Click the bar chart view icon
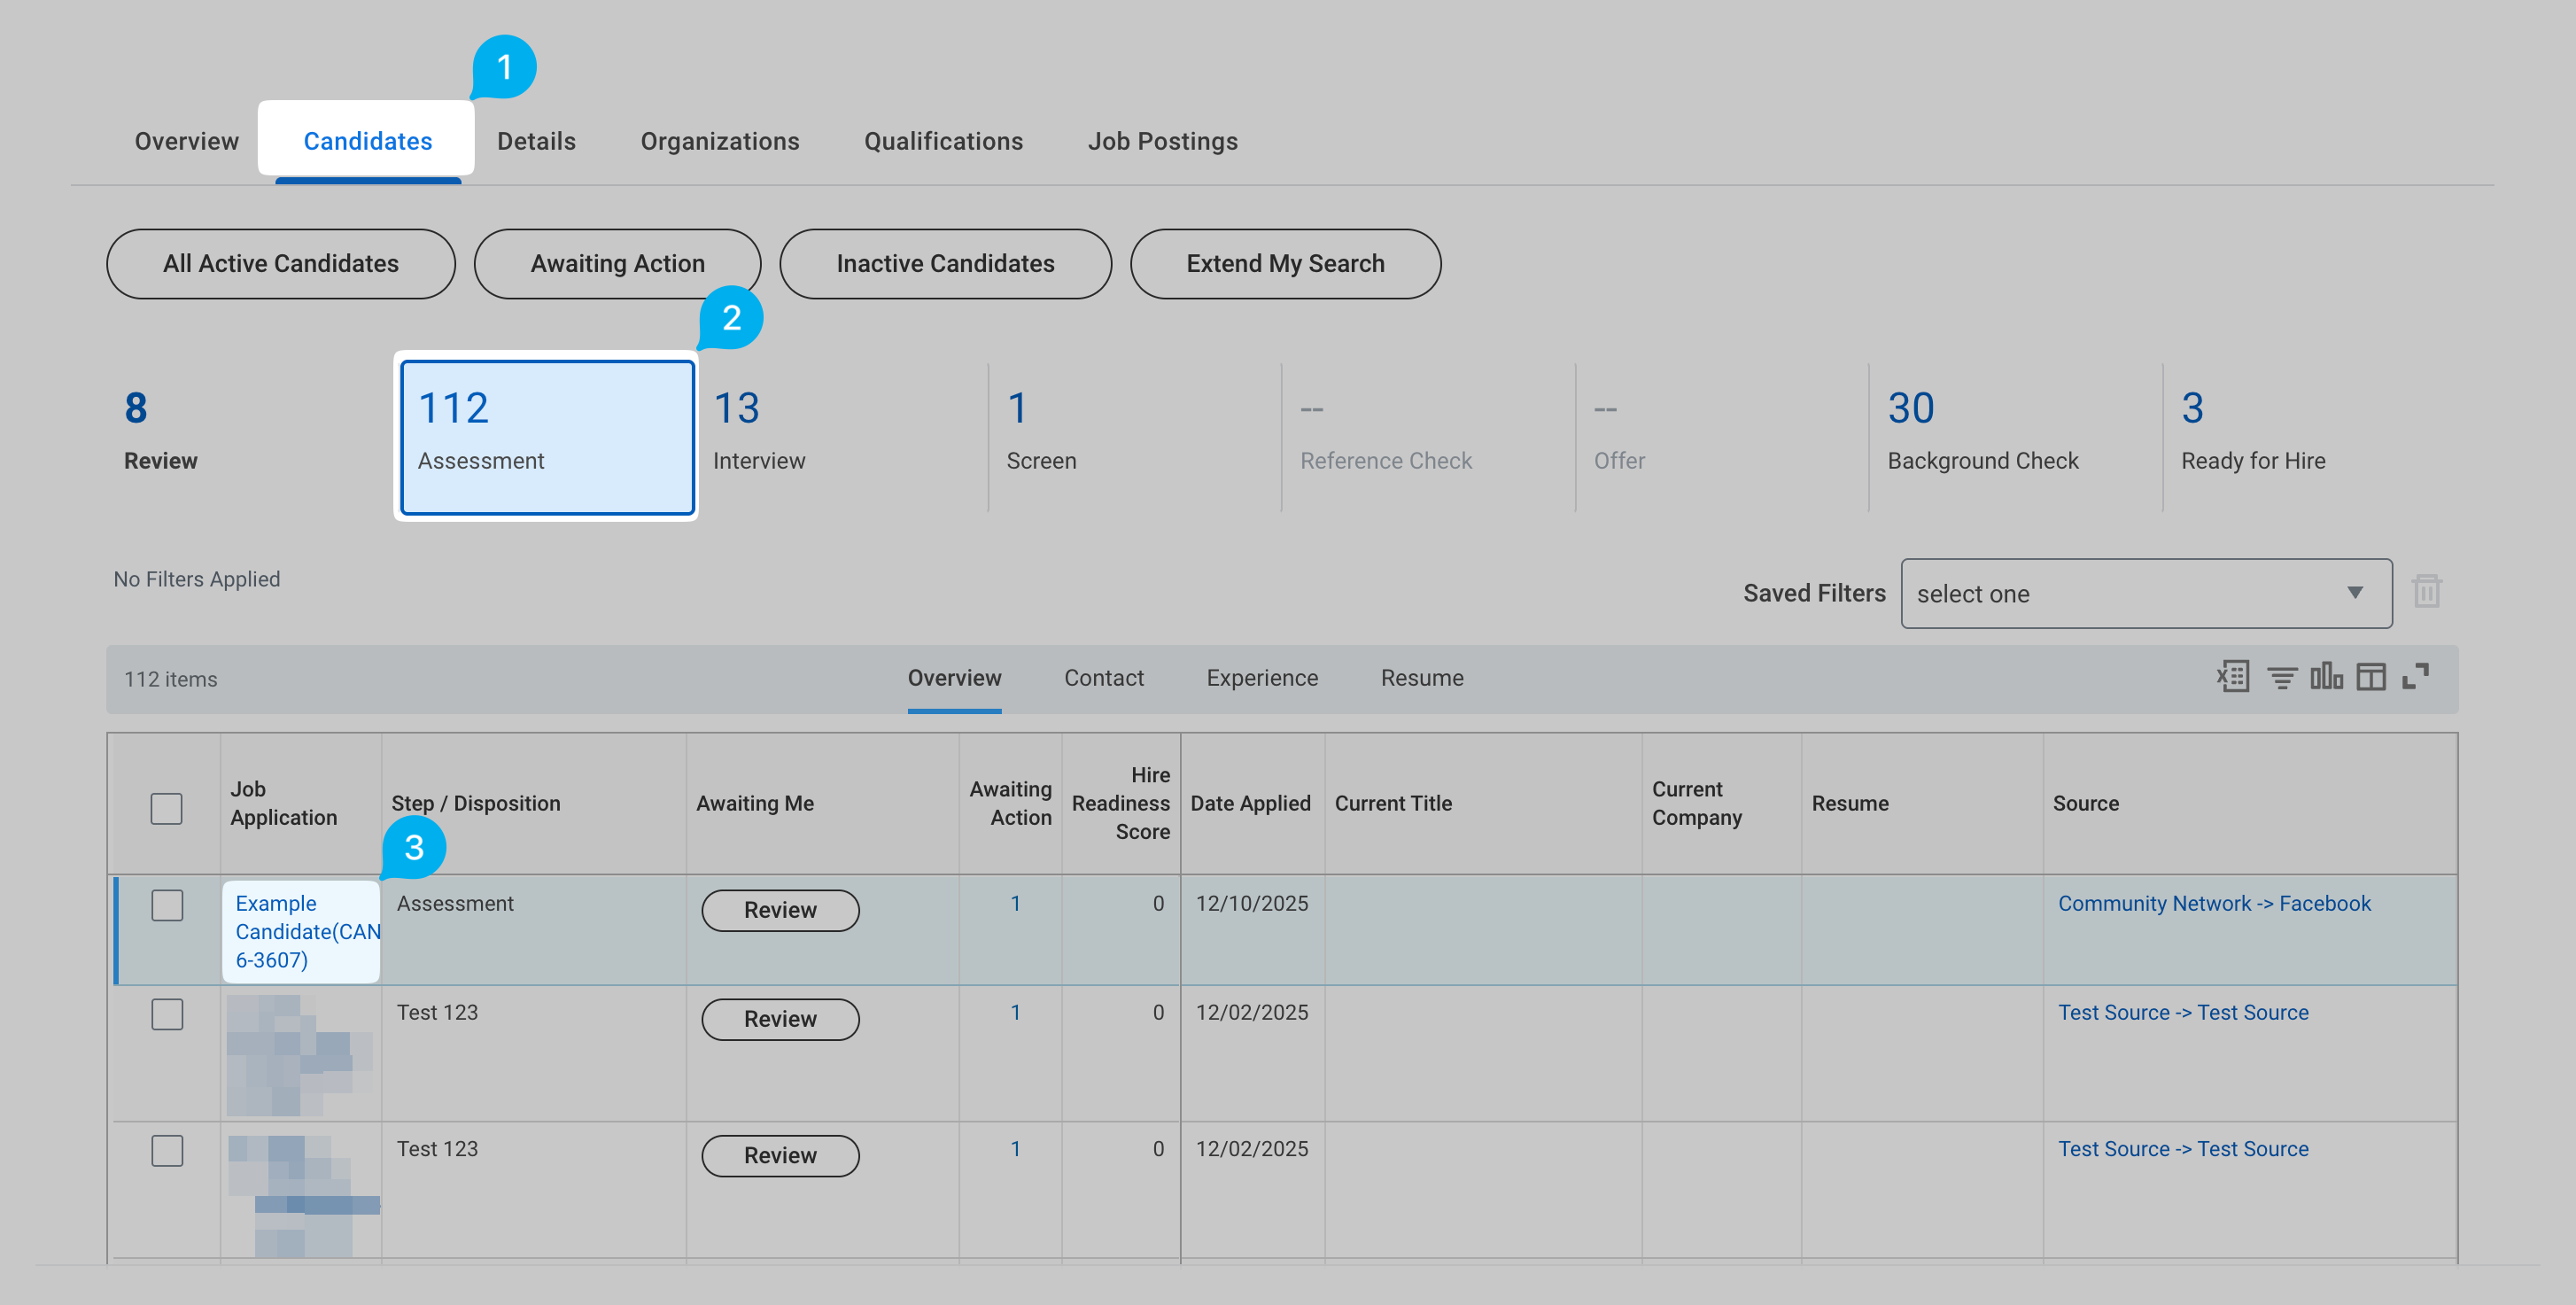2576x1305 pixels. tap(2325, 677)
